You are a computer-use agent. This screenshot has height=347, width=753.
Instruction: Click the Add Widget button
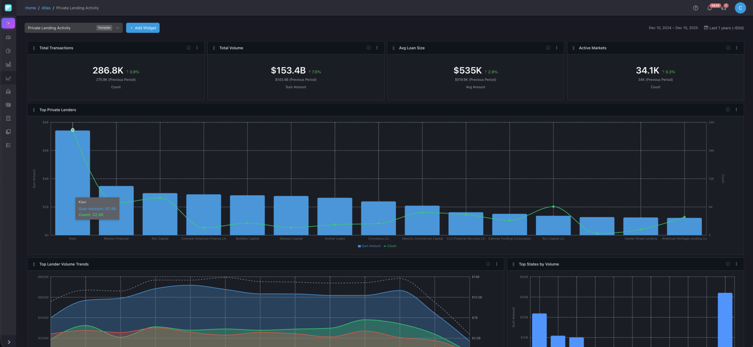coord(143,28)
